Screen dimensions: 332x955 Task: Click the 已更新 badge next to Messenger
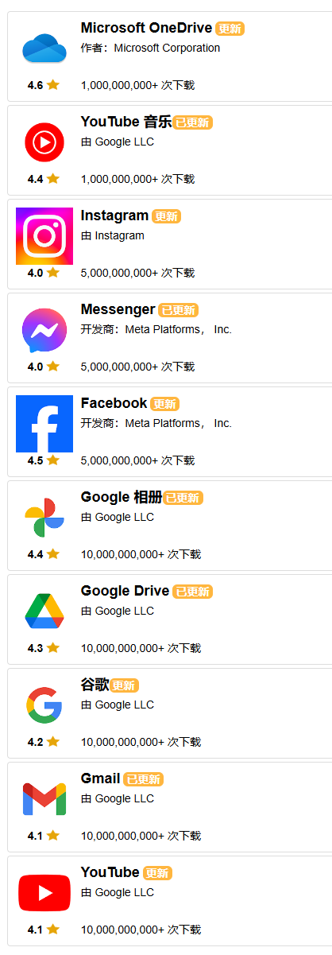click(x=179, y=310)
